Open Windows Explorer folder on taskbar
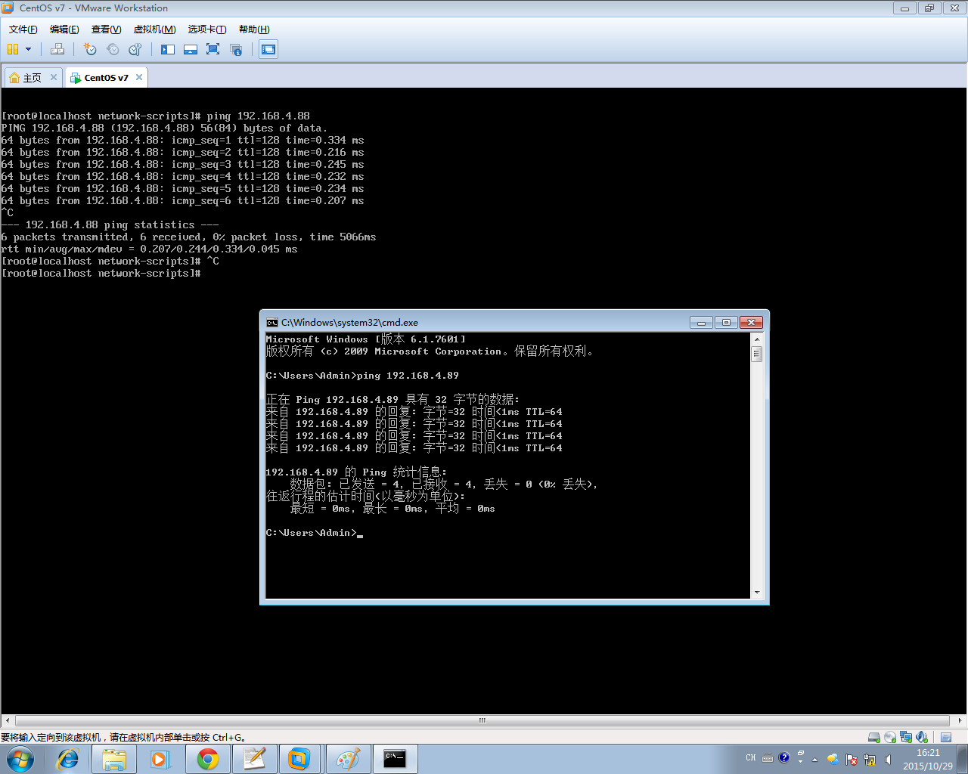 pos(114,759)
